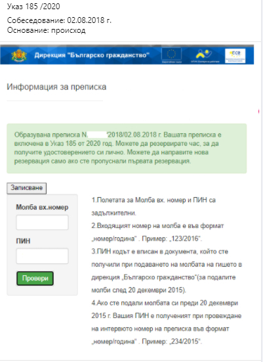
Task: Click the Информация за преписка heading
Action: click(56, 87)
